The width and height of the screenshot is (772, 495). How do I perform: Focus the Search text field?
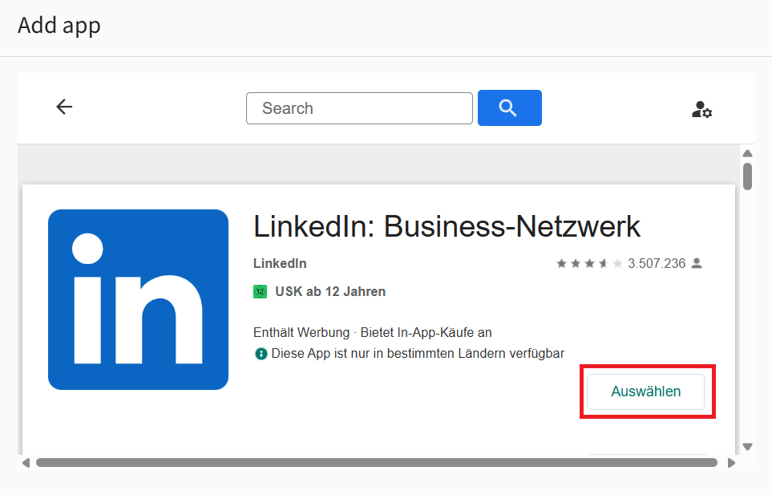tap(359, 108)
